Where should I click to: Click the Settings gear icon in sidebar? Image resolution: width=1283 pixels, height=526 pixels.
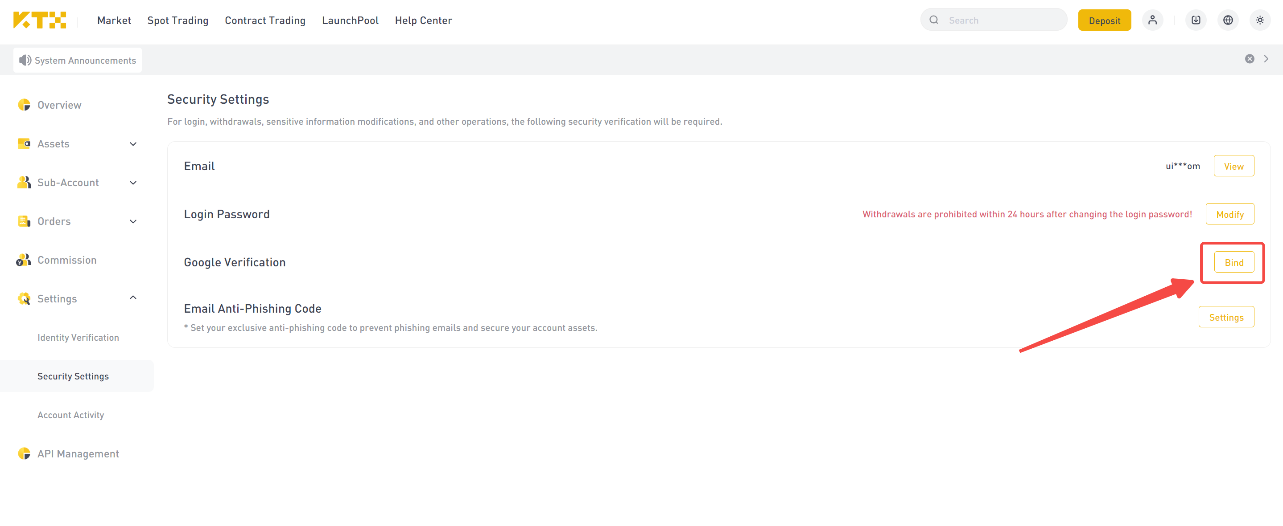[x=24, y=298]
